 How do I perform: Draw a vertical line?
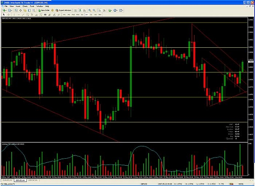point(14,15)
